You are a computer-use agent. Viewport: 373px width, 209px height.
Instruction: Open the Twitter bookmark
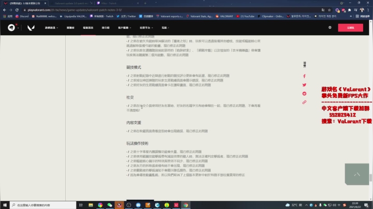126,16
